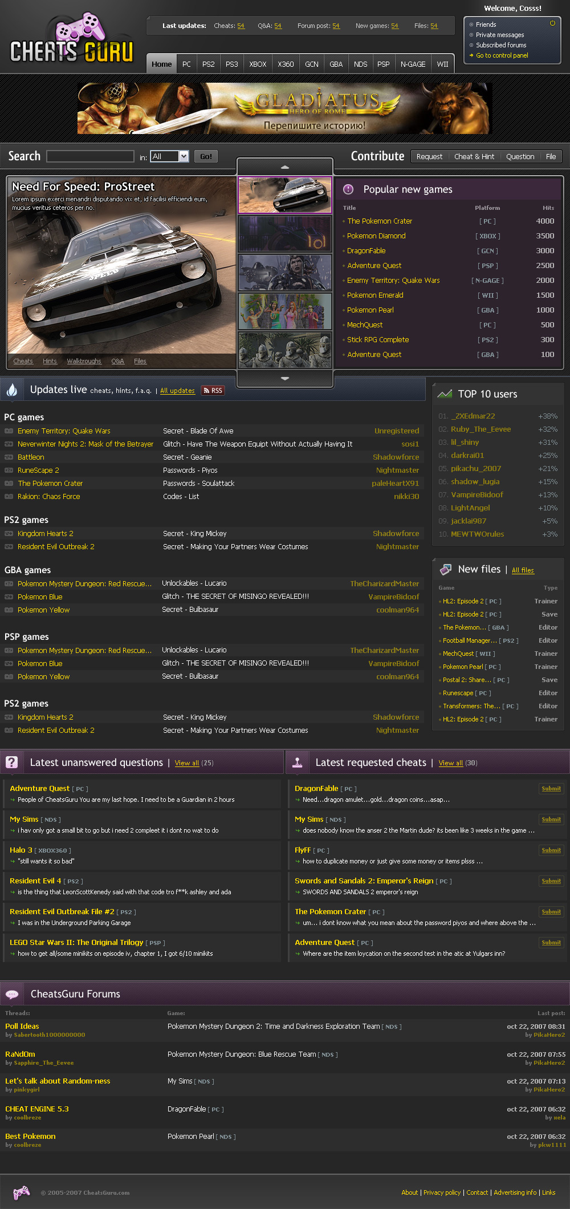Click Submit for The Pokemon Crater request
Viewport: 570px width, 1209px height.
551,912
